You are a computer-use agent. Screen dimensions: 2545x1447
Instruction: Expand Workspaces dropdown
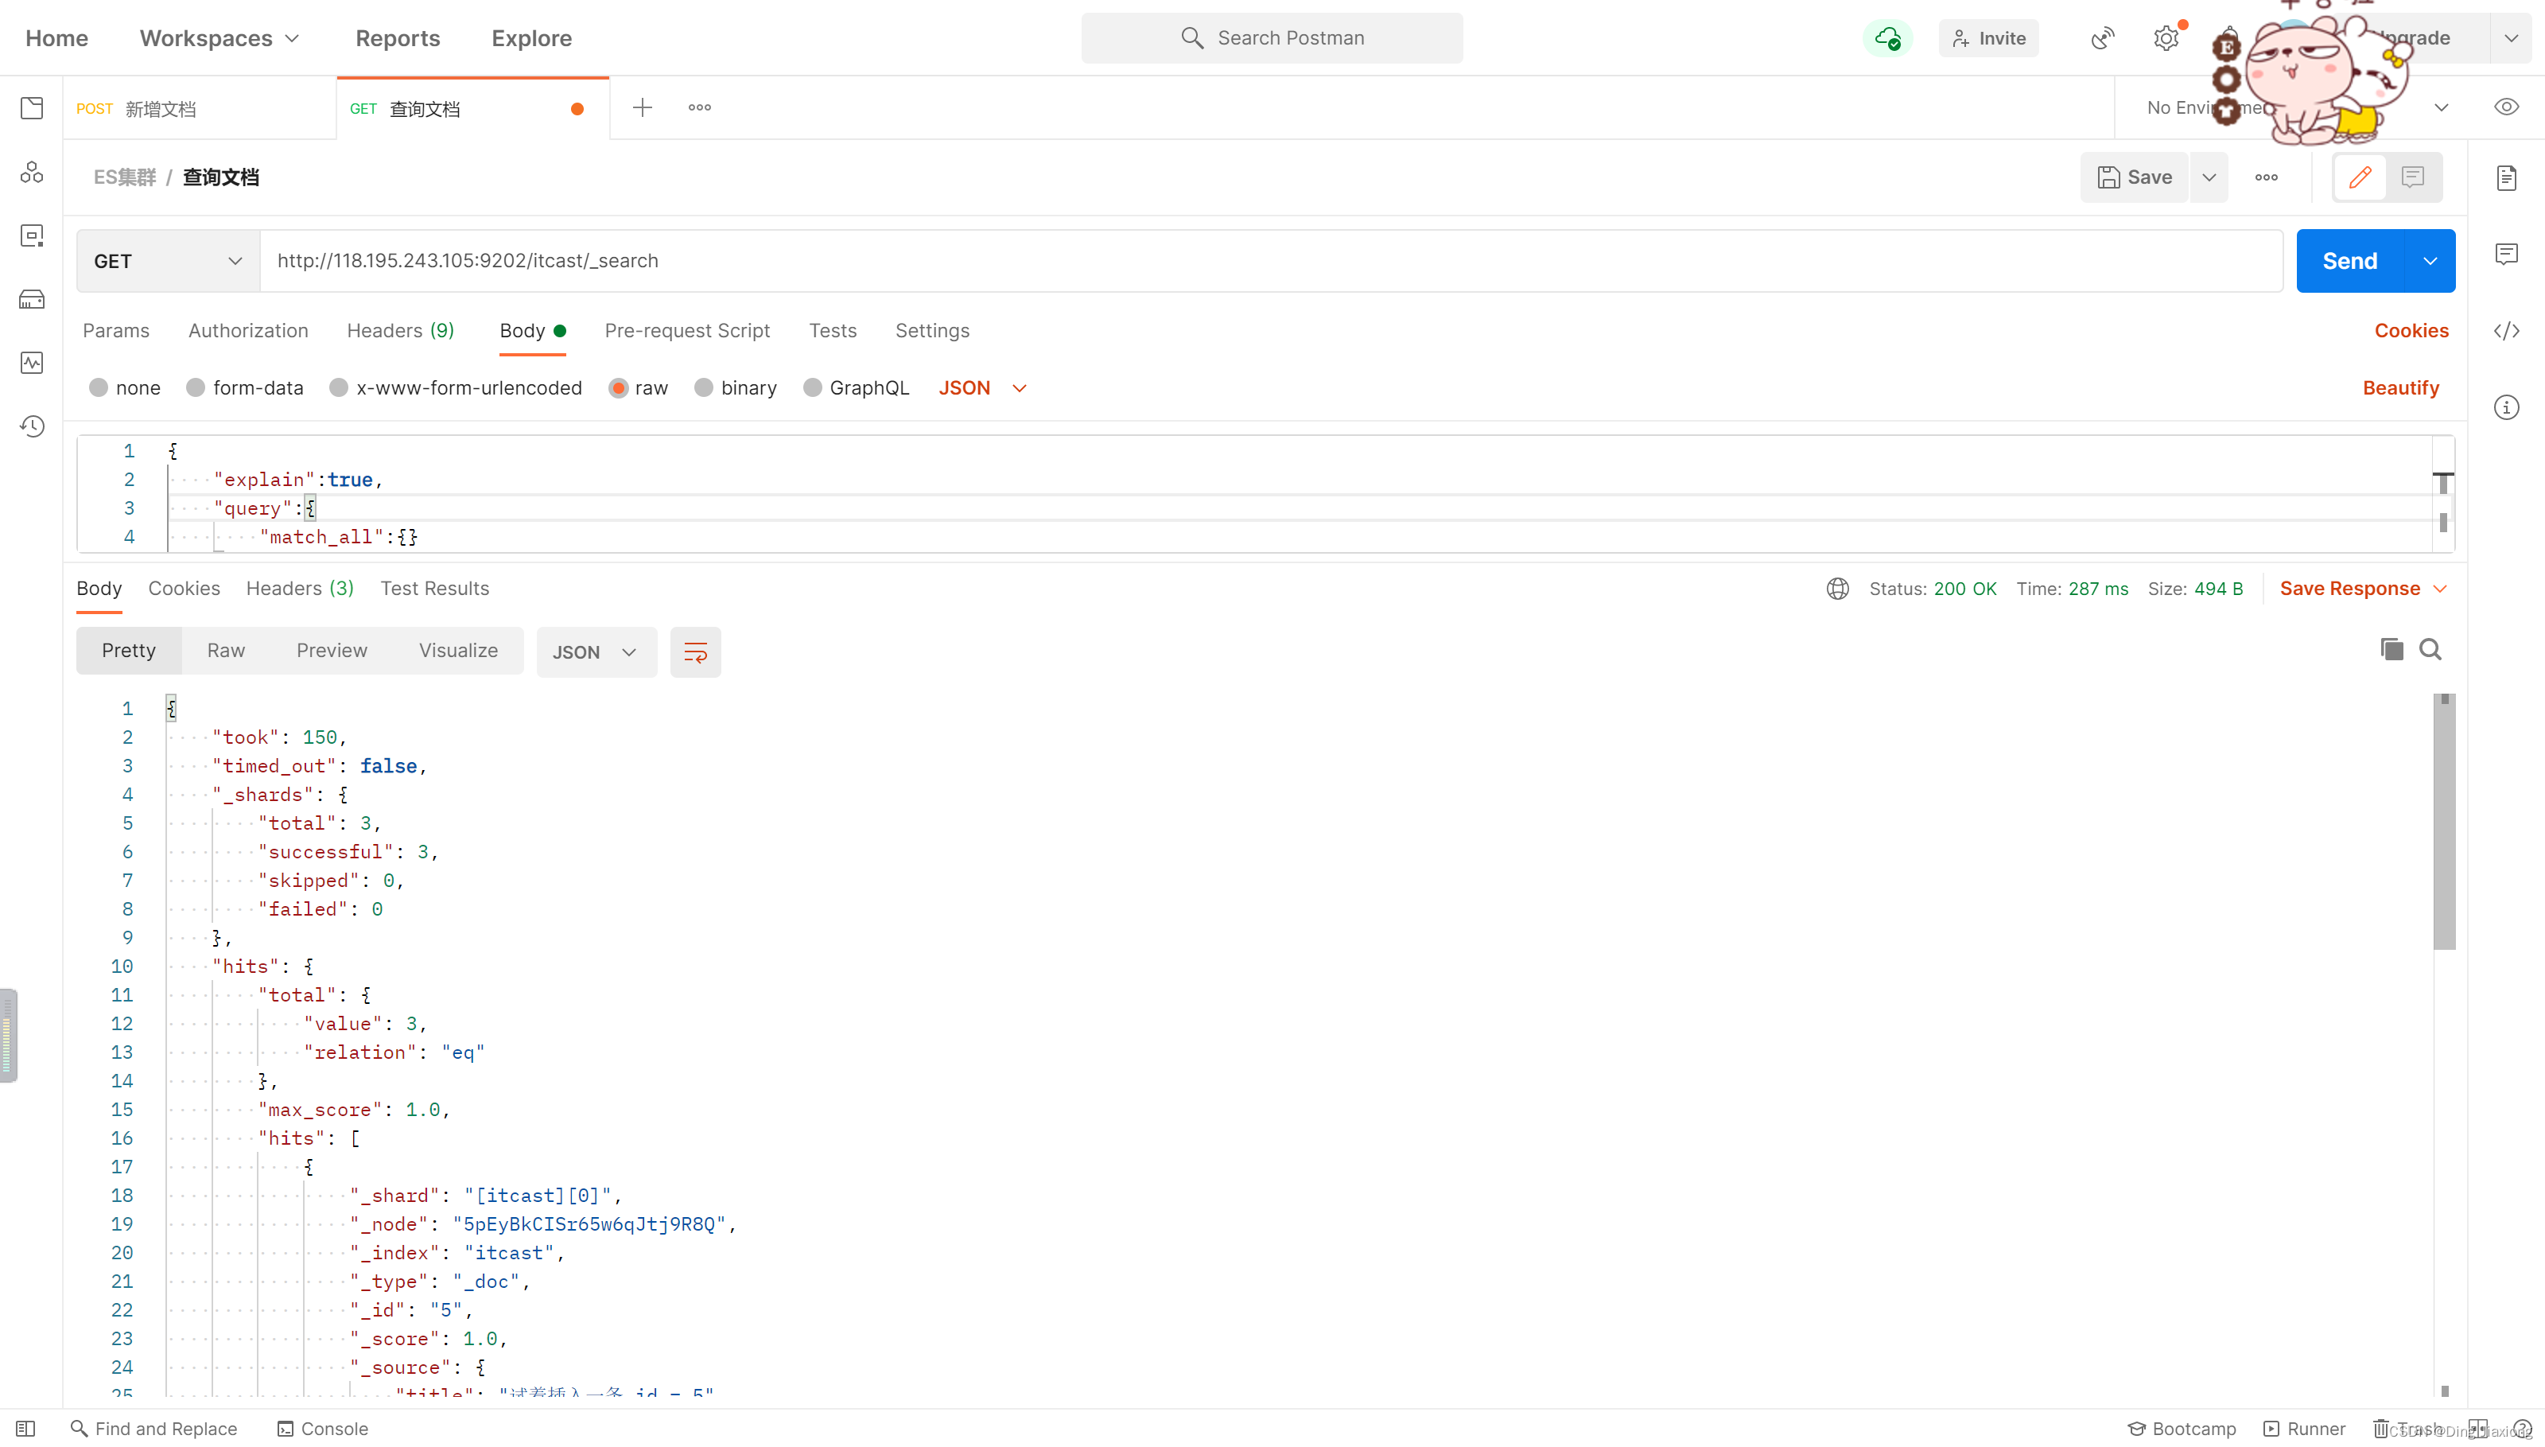click(x=219, y=37)
